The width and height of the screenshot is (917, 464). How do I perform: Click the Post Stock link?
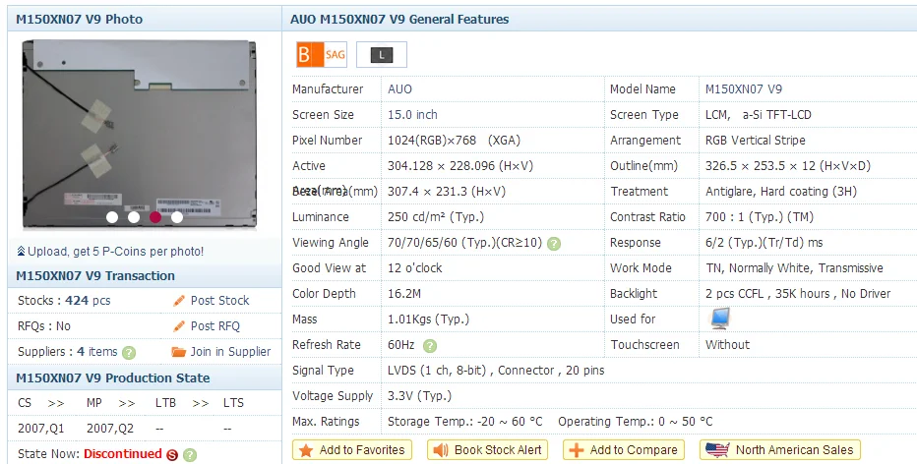tap(219, 301)
